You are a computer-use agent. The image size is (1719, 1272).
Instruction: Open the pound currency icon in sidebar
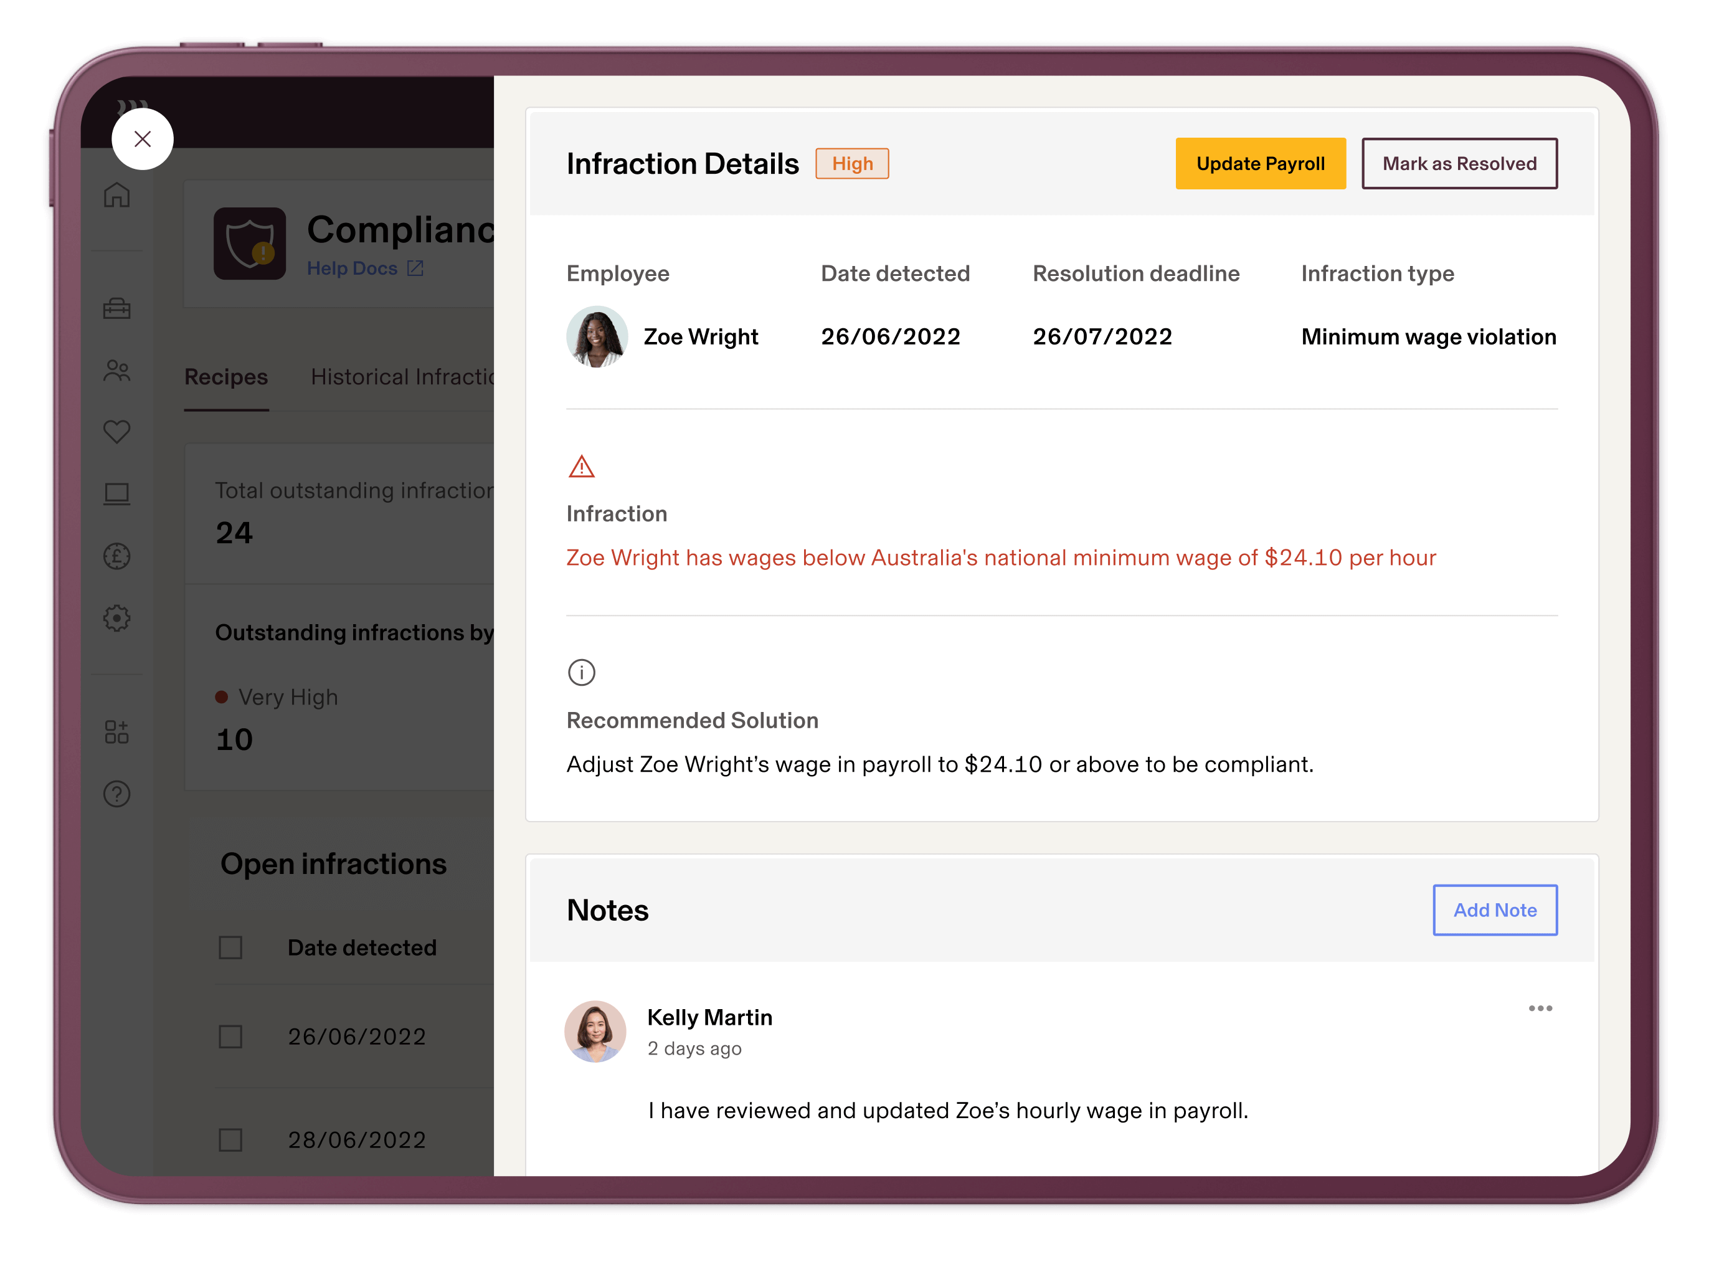(117, 556)
